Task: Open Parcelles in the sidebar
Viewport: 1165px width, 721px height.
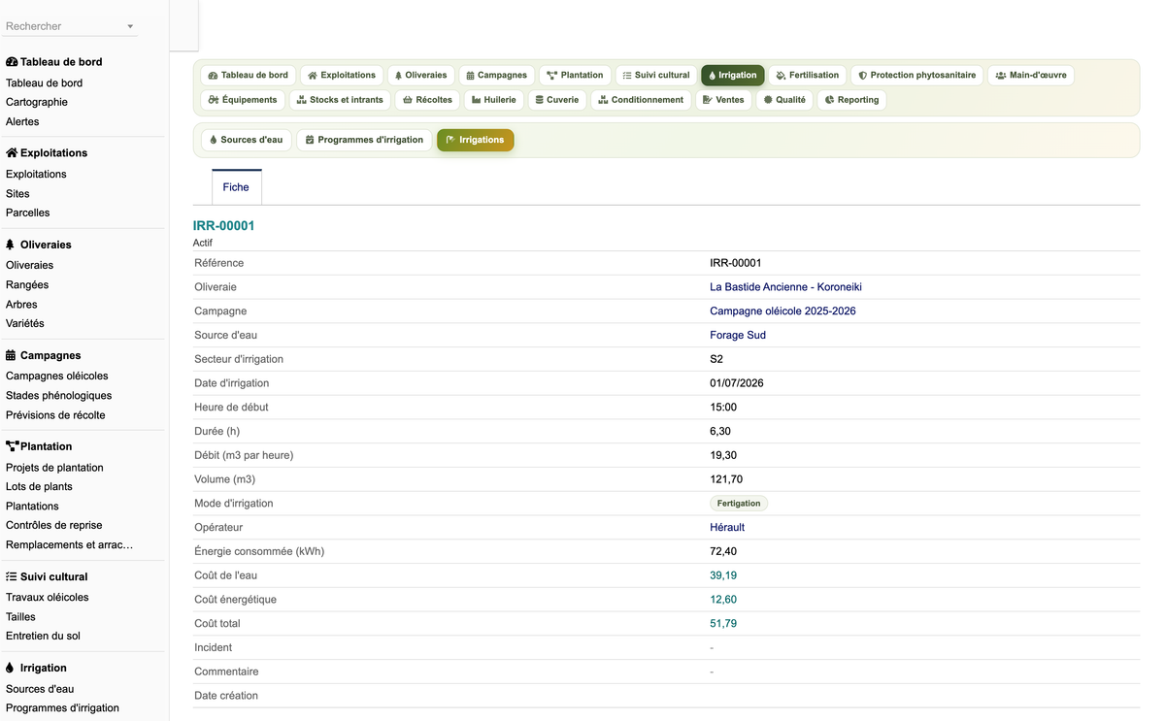Action: click(x=27, y=213)
